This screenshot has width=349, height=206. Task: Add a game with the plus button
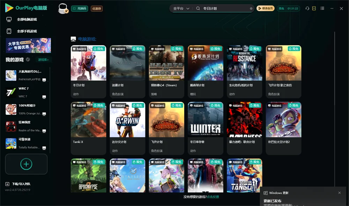pos(26,164)
